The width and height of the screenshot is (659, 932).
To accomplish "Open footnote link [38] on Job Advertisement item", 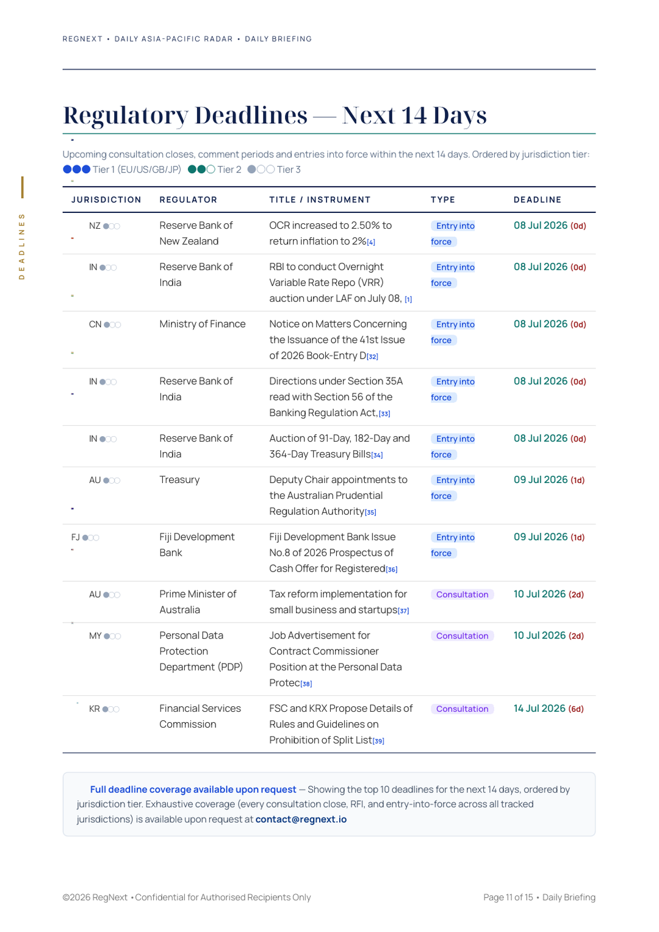I will point(306,684).
